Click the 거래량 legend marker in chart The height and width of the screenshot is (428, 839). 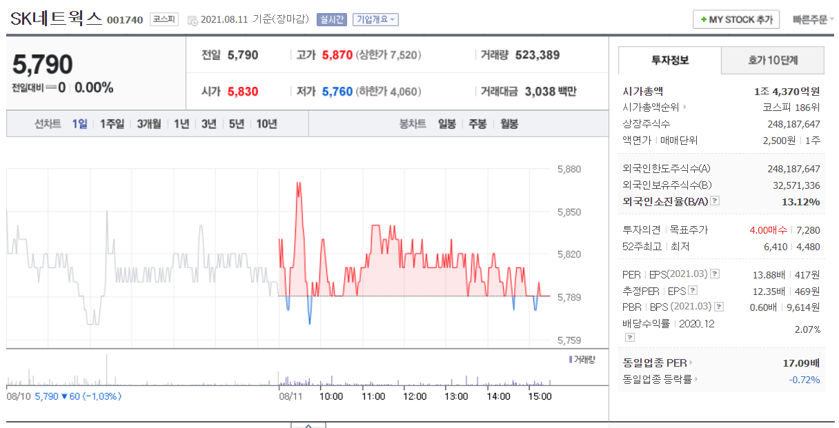pos(570,359)
